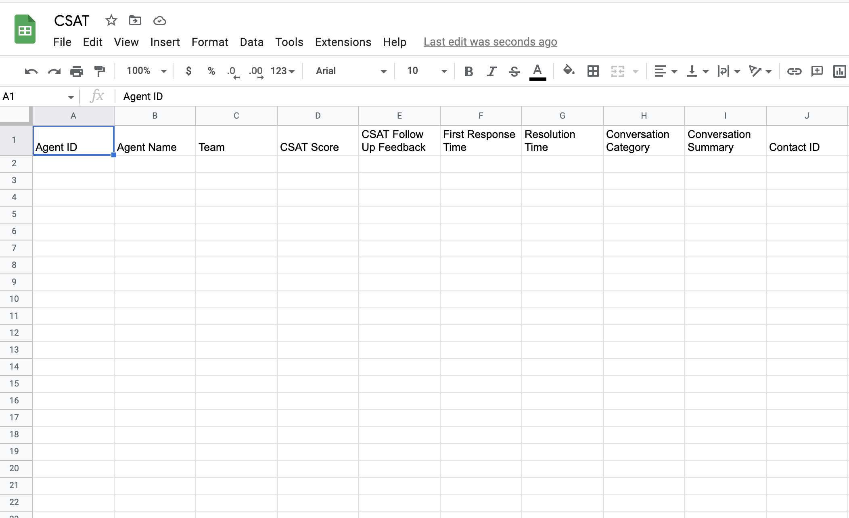Click the Insert chart icon
Viewport: 849px width, 518px height.
click(839, 71)
